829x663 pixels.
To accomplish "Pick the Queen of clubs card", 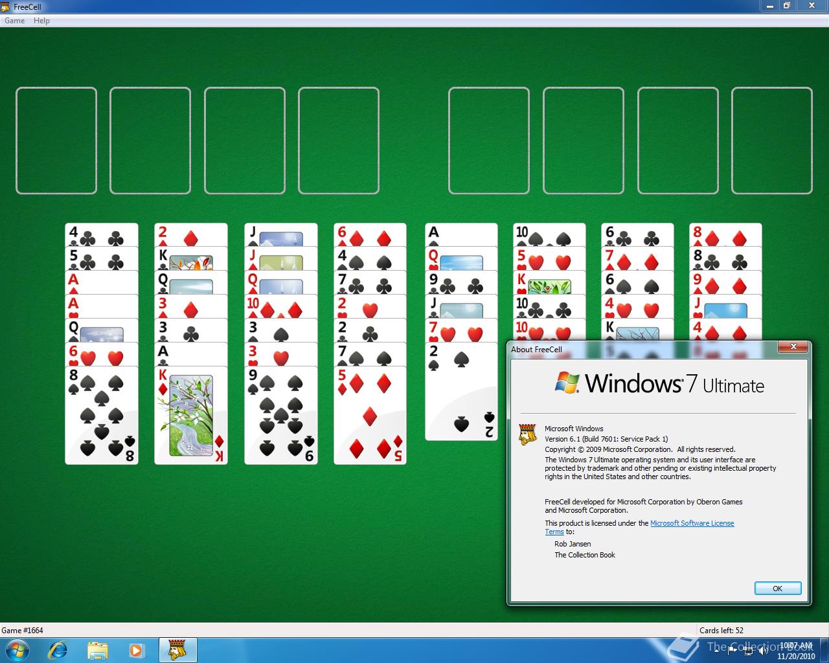I will tap(191, 283).
